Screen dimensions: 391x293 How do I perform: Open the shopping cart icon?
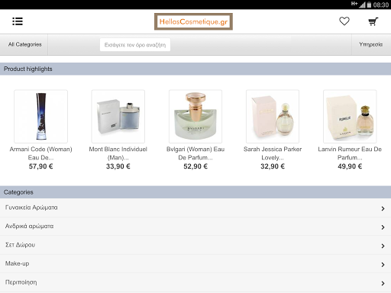(373, 21)
